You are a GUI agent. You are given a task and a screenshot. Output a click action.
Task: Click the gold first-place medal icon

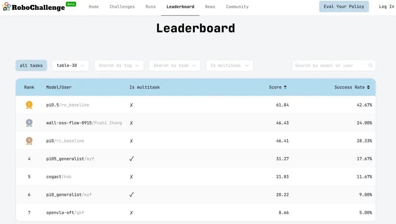[x=29, y=105]
